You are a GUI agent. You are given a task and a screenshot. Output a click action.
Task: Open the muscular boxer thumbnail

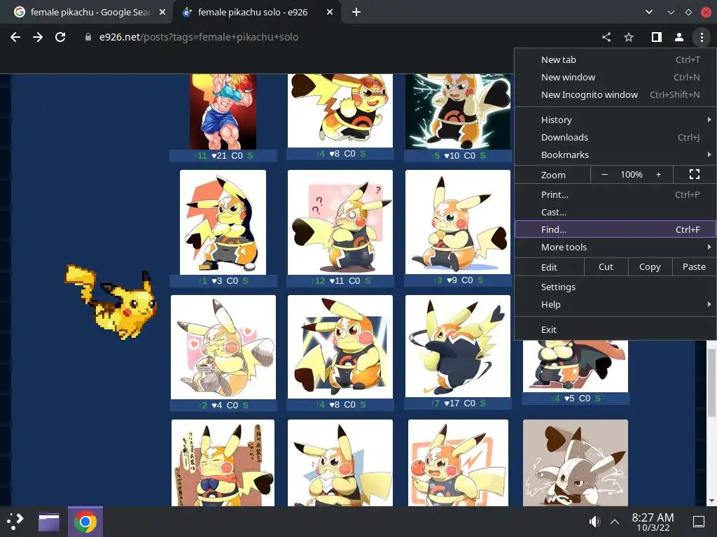click(x=223, y=112)
